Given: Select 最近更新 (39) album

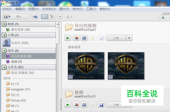Looking at the screenshot, I should coord(29,30).
